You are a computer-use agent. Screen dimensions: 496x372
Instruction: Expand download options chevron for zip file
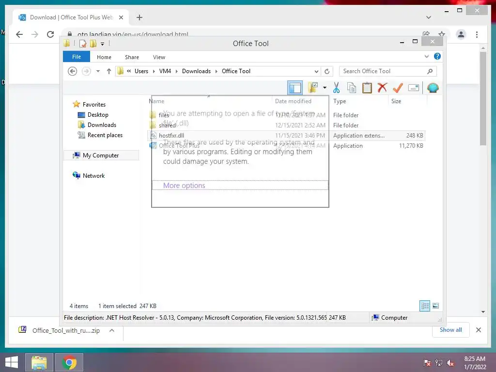112,330
